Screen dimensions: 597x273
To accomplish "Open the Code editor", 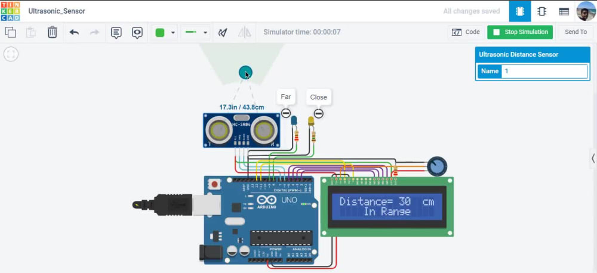I will (x=466, y=32).
